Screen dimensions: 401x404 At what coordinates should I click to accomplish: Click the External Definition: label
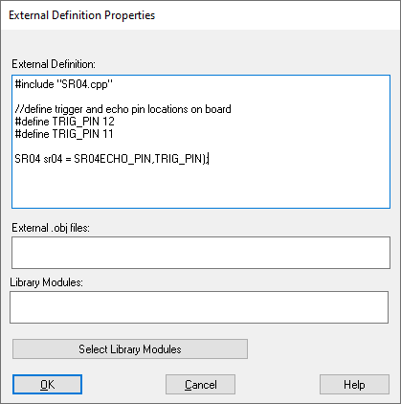tap(54, 64)
